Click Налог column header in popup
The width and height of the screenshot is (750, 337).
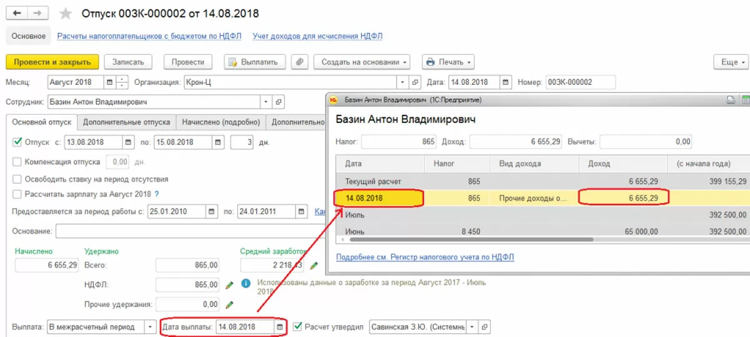(x=457, y=164)
